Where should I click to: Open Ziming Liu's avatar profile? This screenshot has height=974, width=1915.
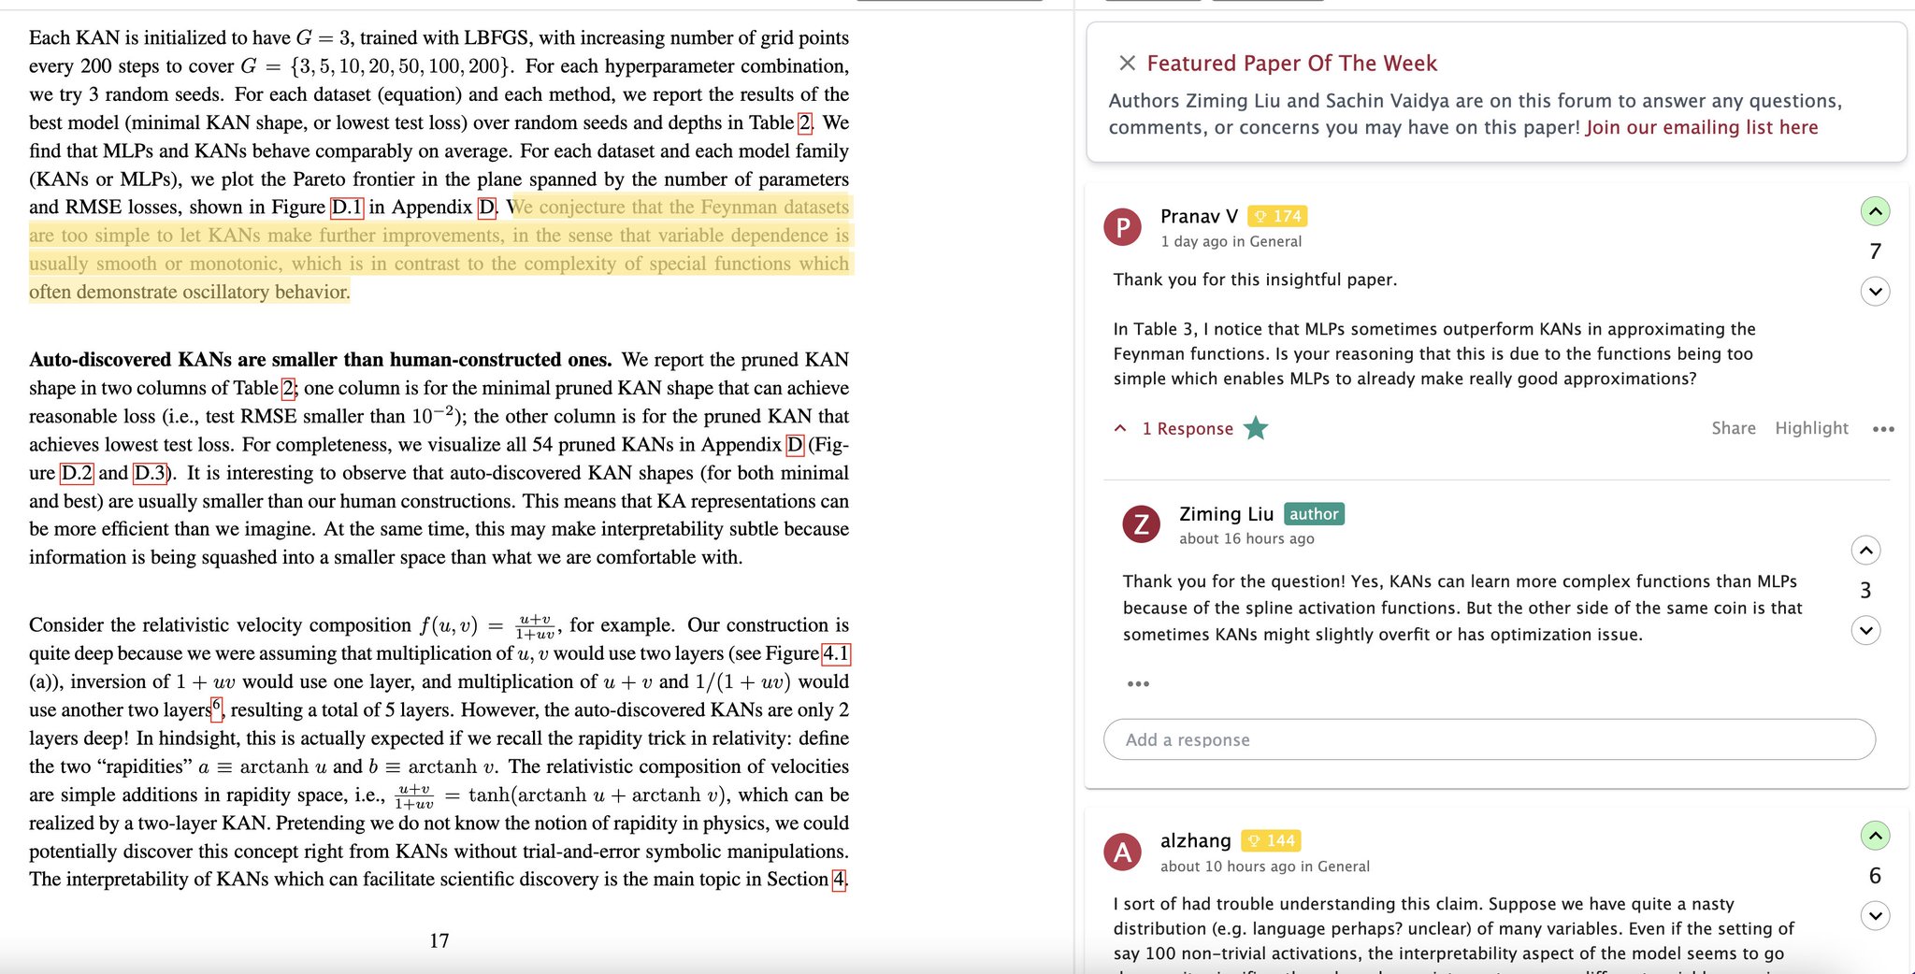(x=1141, y=524)
